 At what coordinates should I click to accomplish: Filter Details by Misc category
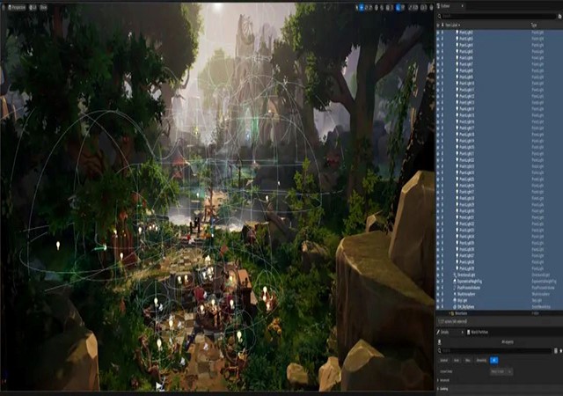(x=467, y=361)
